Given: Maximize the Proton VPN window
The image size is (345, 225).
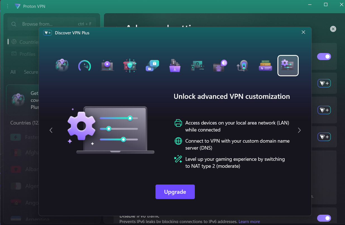Looking at the screenshot, I should 325,4.
